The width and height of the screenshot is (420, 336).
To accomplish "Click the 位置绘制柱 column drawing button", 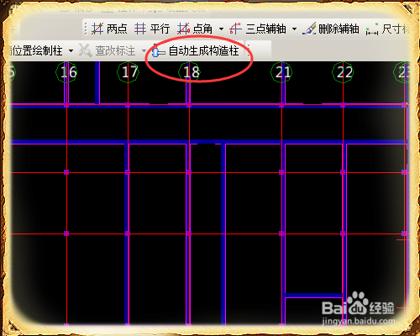I will click(x=35, y=50).
